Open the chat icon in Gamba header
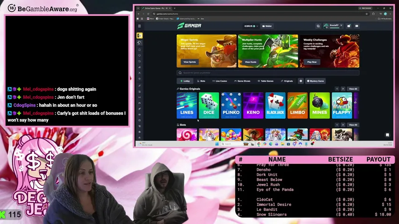 [x=357, y=26]
